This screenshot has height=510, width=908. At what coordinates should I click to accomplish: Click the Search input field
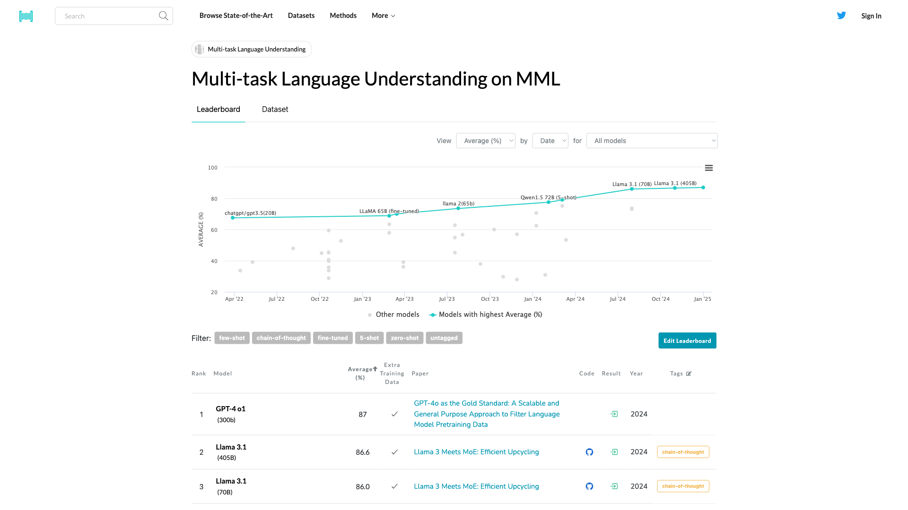pos(114,16)
